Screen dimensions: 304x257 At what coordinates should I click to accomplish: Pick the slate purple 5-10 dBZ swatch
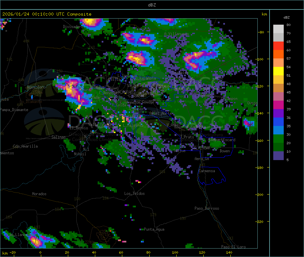pos(278,155)
